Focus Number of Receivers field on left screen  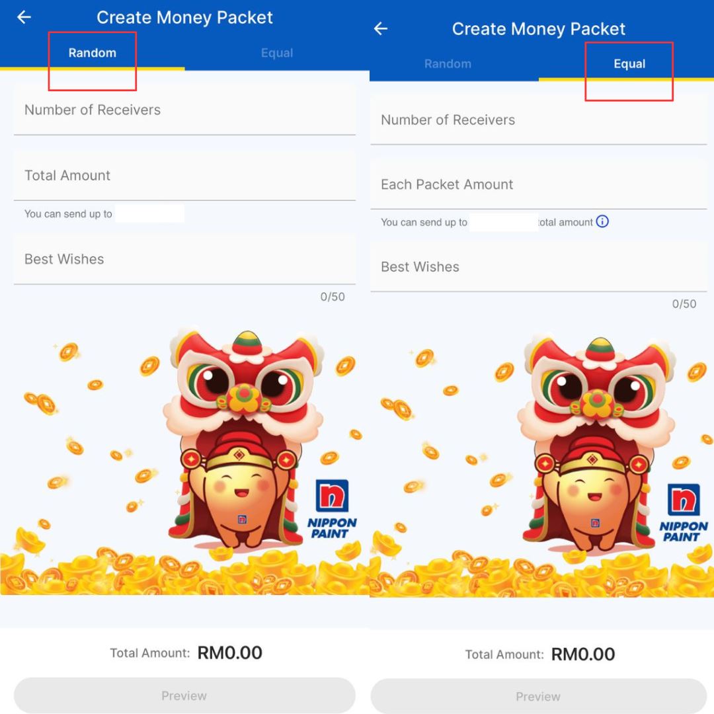[184, 110]
